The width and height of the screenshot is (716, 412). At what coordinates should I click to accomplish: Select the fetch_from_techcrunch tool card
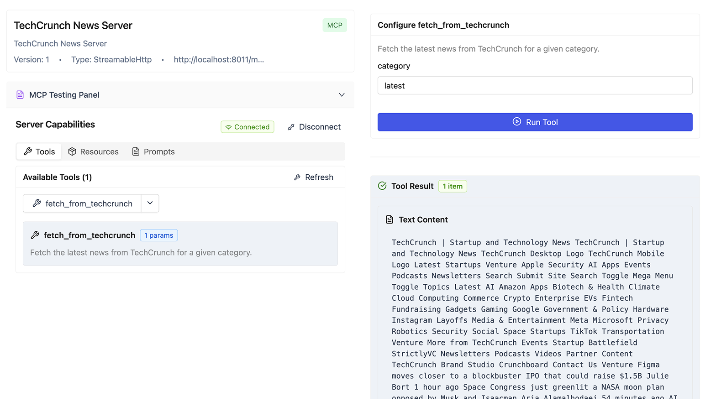[x=180, y=244]
